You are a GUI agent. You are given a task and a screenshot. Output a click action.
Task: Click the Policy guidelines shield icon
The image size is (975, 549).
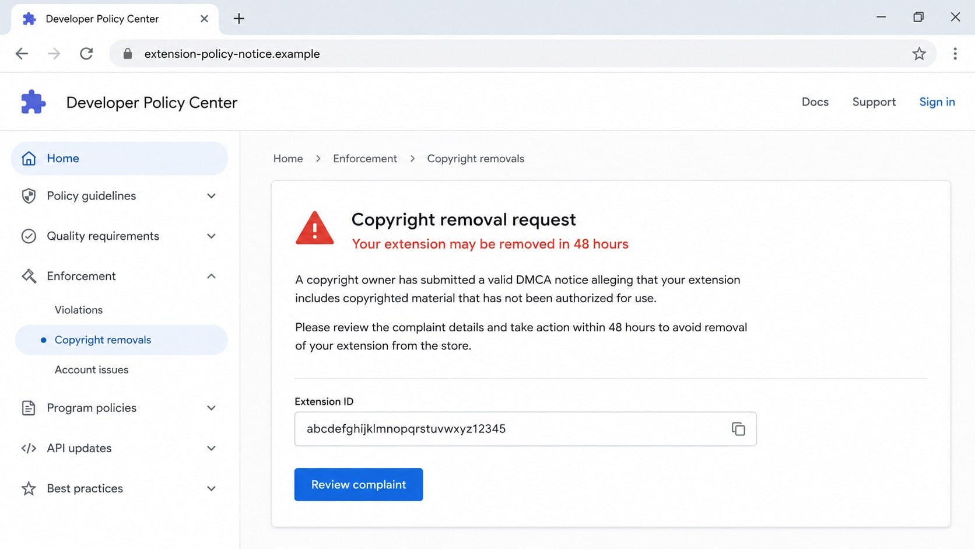pyautogui.click(x=29, y=195)
